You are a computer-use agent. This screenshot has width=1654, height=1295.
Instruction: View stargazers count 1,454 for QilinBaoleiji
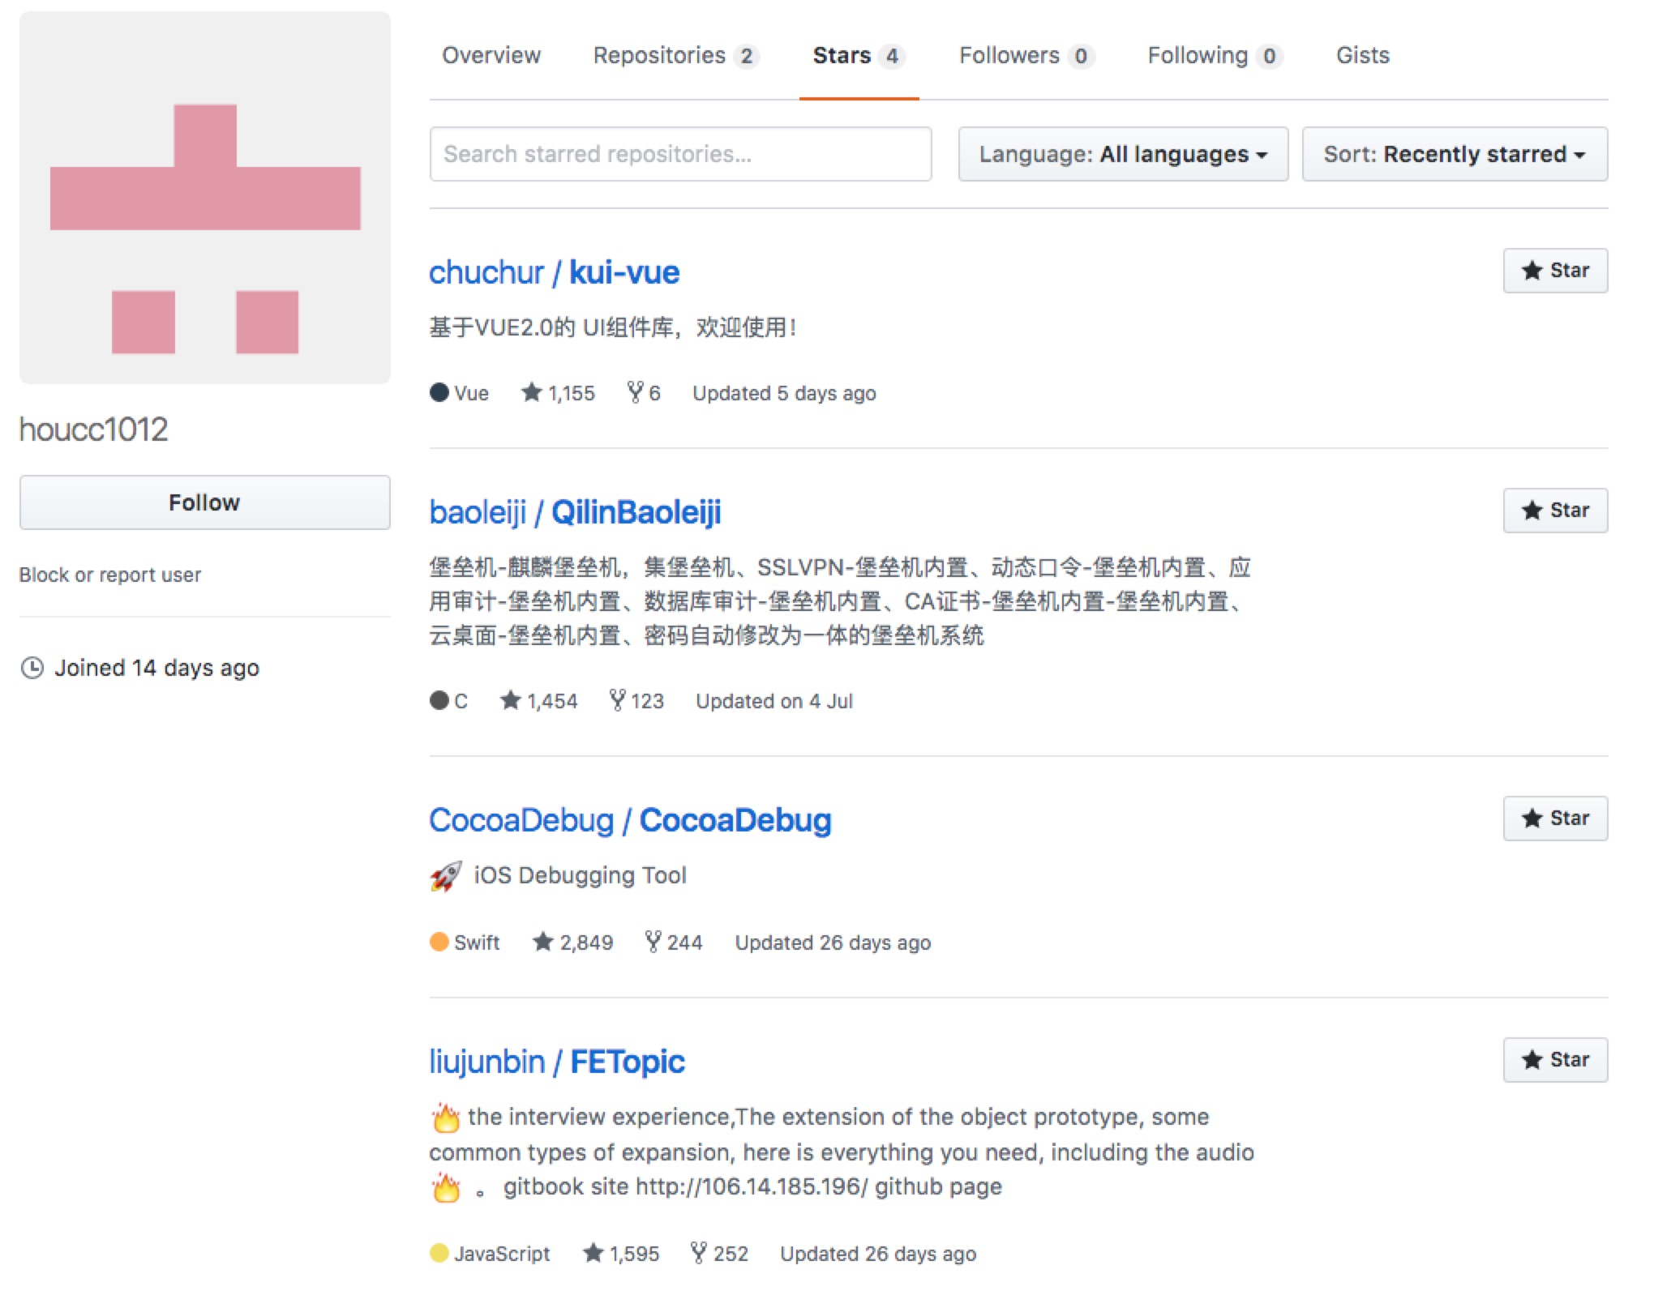pos(538,701)
